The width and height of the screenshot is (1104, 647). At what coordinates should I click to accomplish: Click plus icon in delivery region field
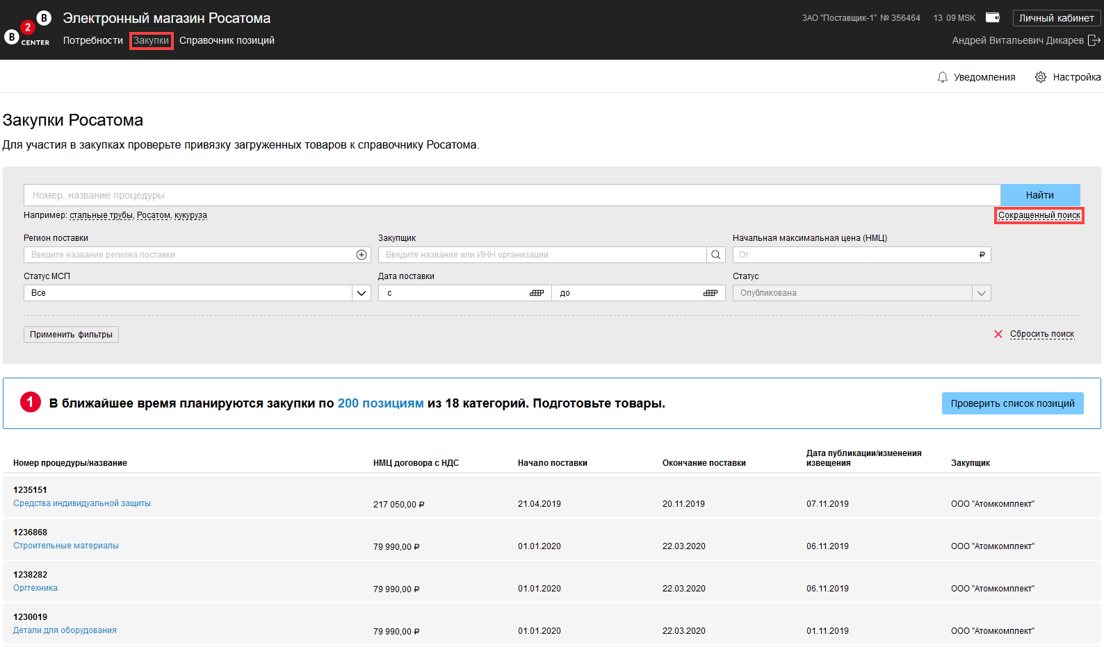(362, 255)
